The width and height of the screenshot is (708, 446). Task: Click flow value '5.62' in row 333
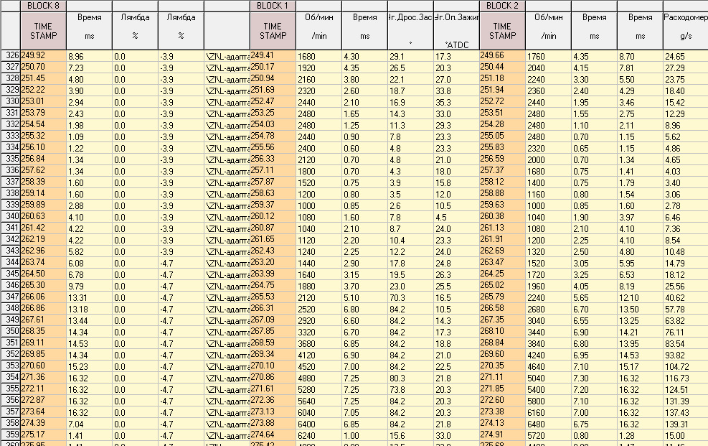coord(686,137)
